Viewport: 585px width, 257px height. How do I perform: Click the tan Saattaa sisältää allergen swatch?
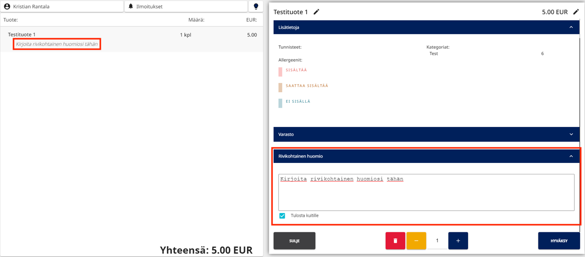(281, 87)
